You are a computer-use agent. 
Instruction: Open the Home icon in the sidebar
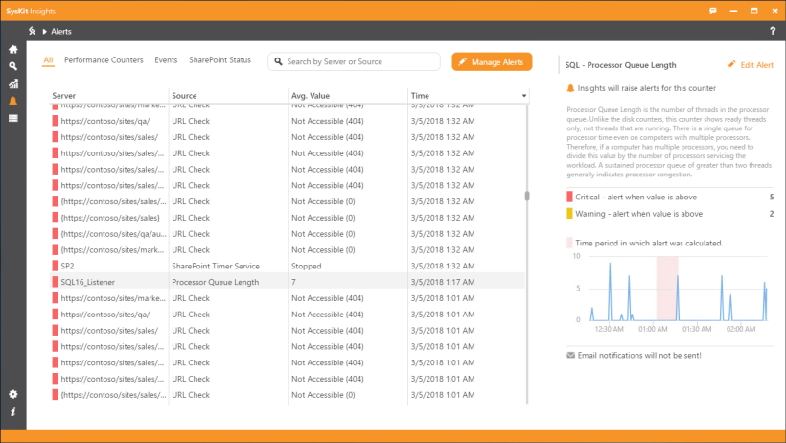13,49
